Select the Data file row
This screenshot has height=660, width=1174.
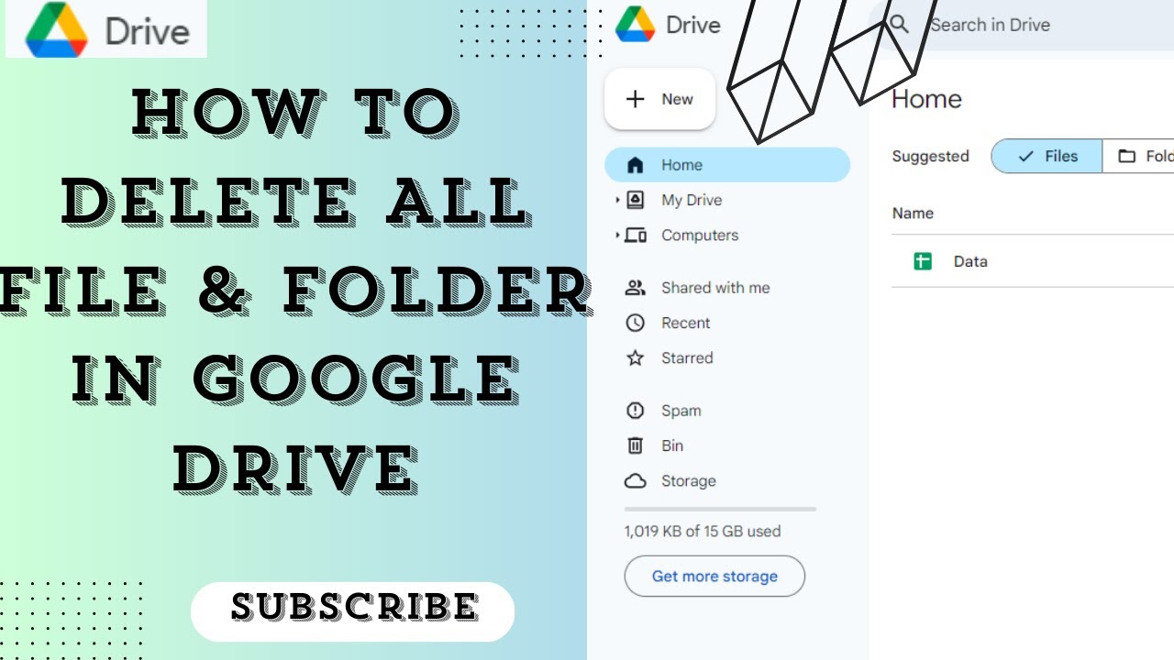pos(1033,261)
